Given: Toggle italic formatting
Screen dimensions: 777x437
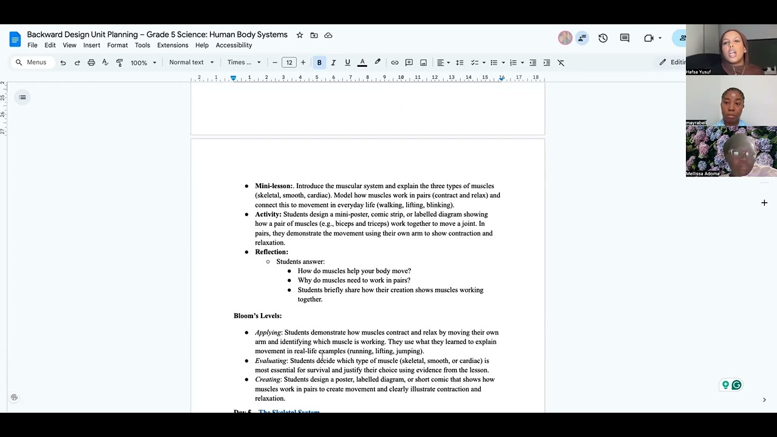Looking at the screenshot, I should click(x=333, y=63).
